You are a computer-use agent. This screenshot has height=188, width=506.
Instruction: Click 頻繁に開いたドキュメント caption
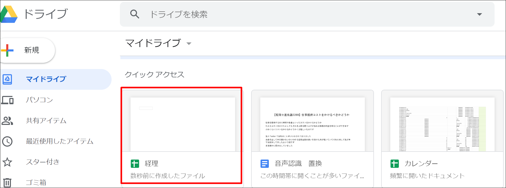pyautogui.click(x=427, y=176)
